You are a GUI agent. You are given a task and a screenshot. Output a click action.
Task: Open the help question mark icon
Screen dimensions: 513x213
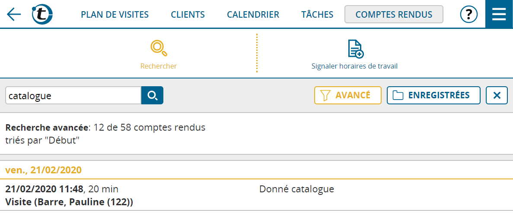click(469, 15)
